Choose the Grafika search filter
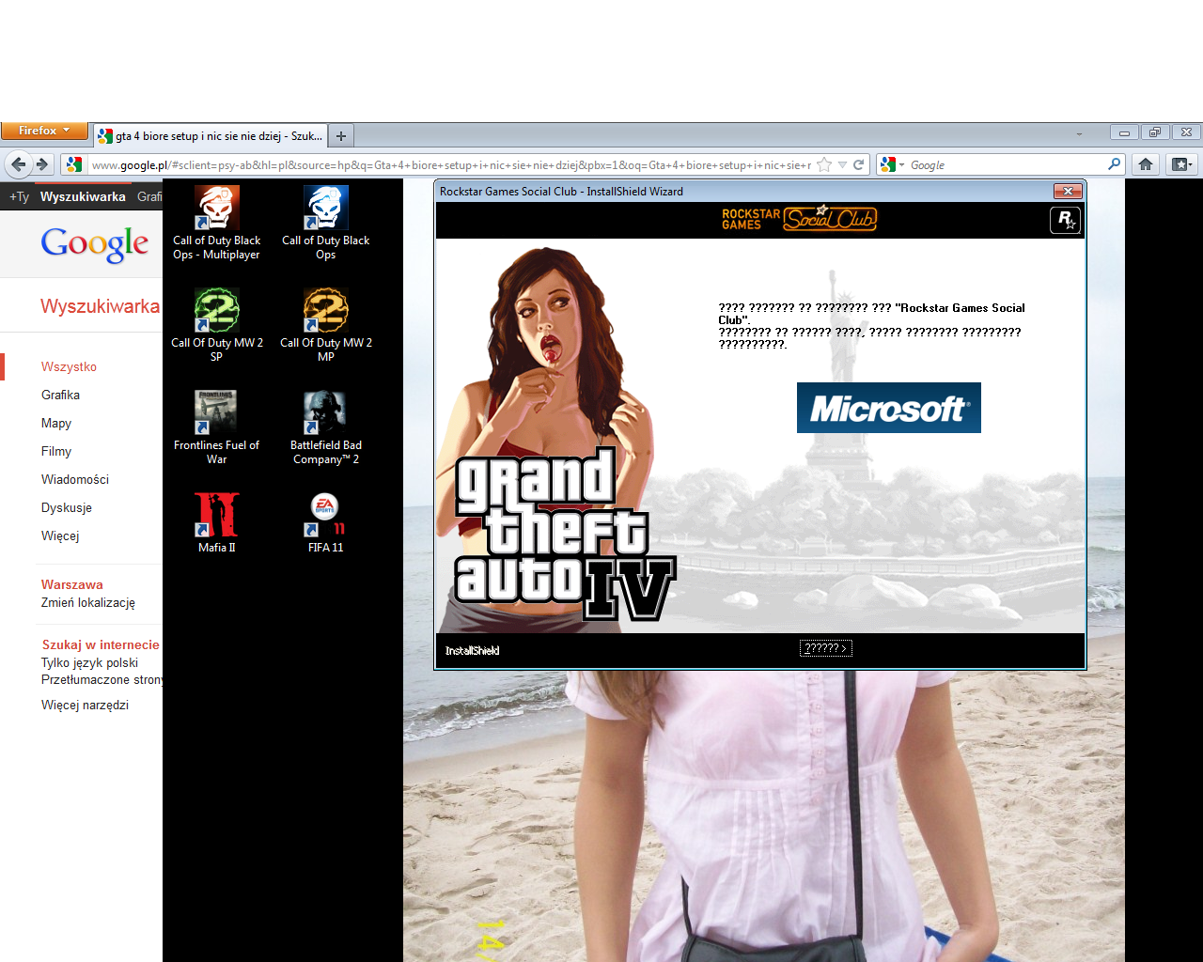This screenshot has width=1203, height=962. (60, 395)
